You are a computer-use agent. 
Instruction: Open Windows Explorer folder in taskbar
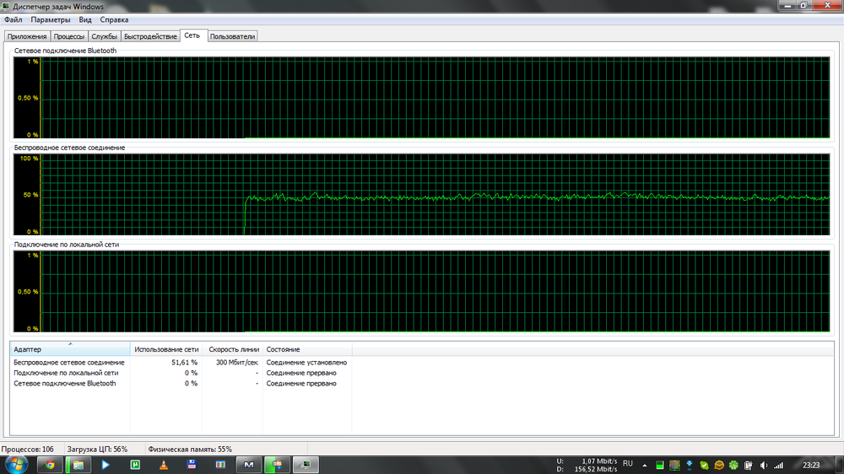[x=78, y=465]
